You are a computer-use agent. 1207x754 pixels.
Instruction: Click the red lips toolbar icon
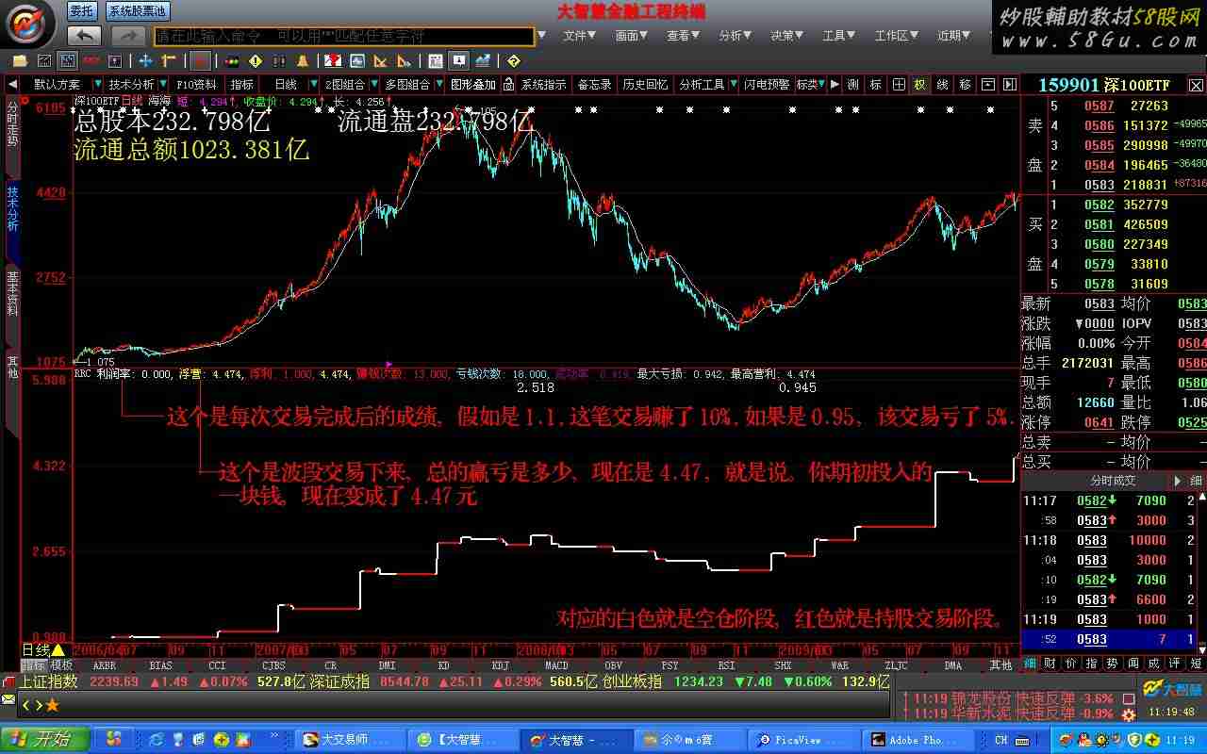coord(91,61)
